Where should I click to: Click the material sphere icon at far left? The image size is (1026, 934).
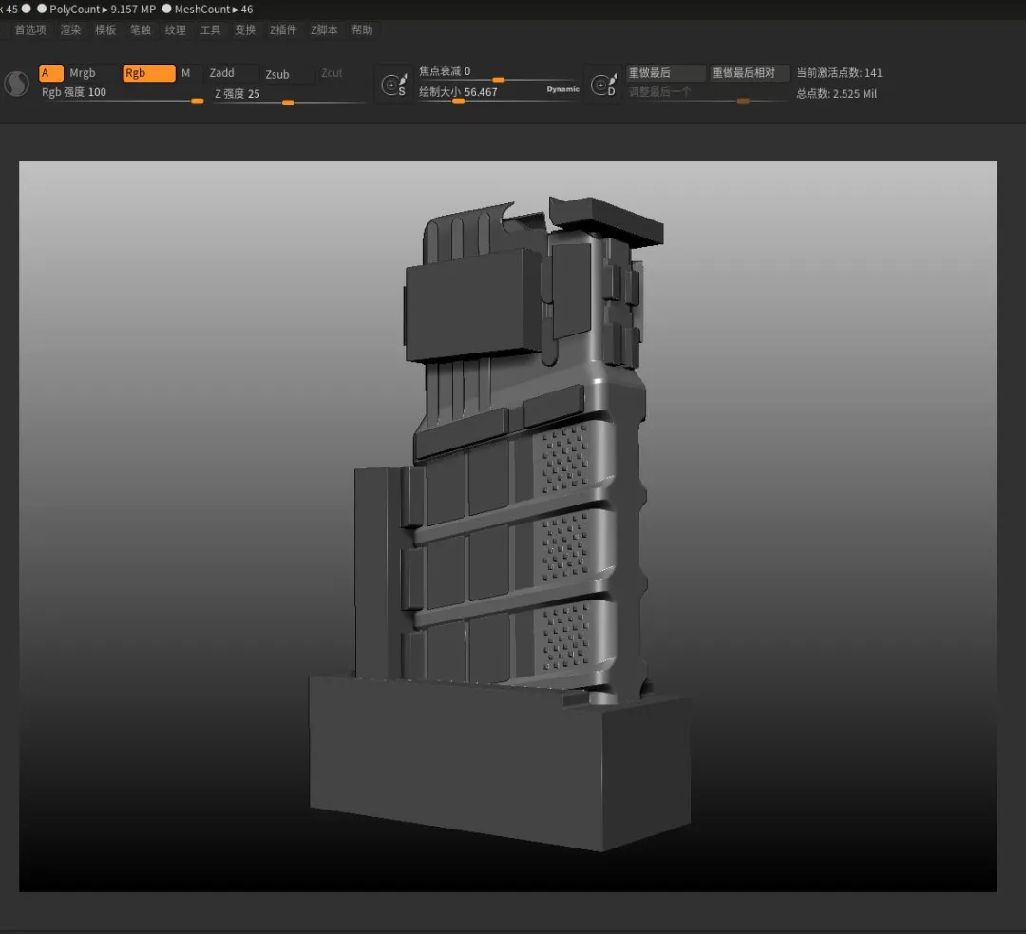point(16,85)
